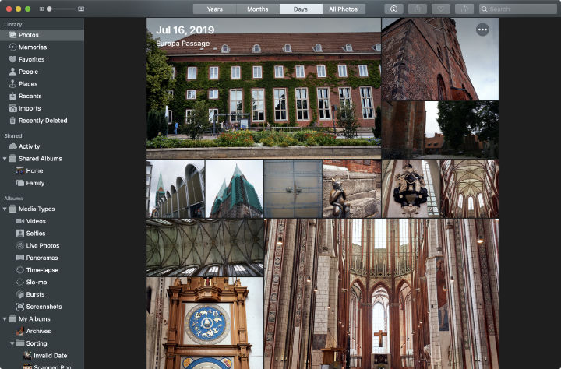Click the Search field
This screenshot has height=369, width=561.
(x=517, y=9)
